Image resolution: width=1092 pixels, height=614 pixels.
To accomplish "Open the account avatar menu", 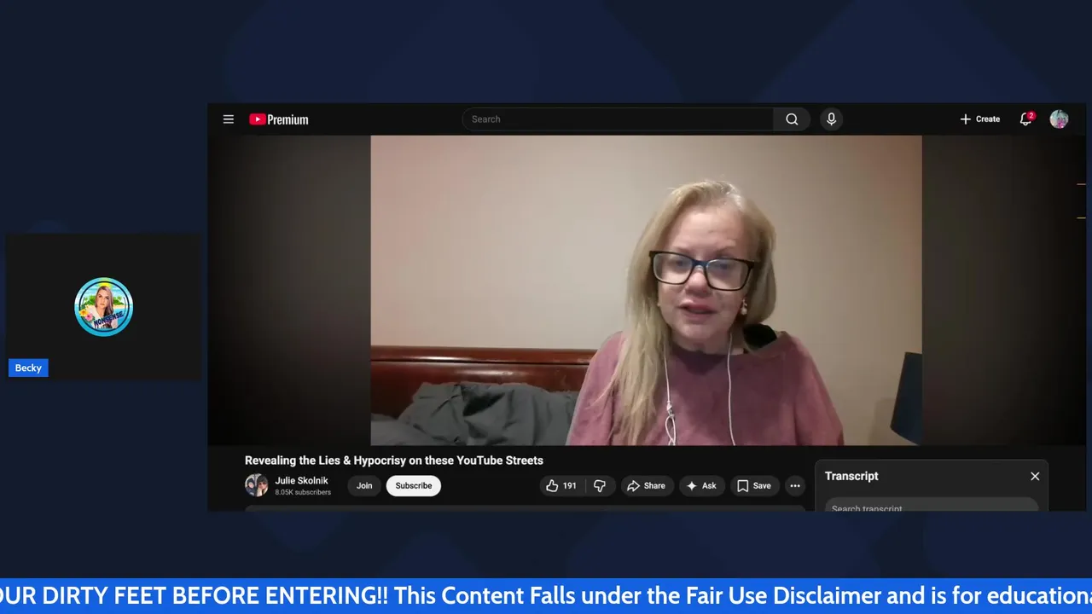I will point(1059,119).
